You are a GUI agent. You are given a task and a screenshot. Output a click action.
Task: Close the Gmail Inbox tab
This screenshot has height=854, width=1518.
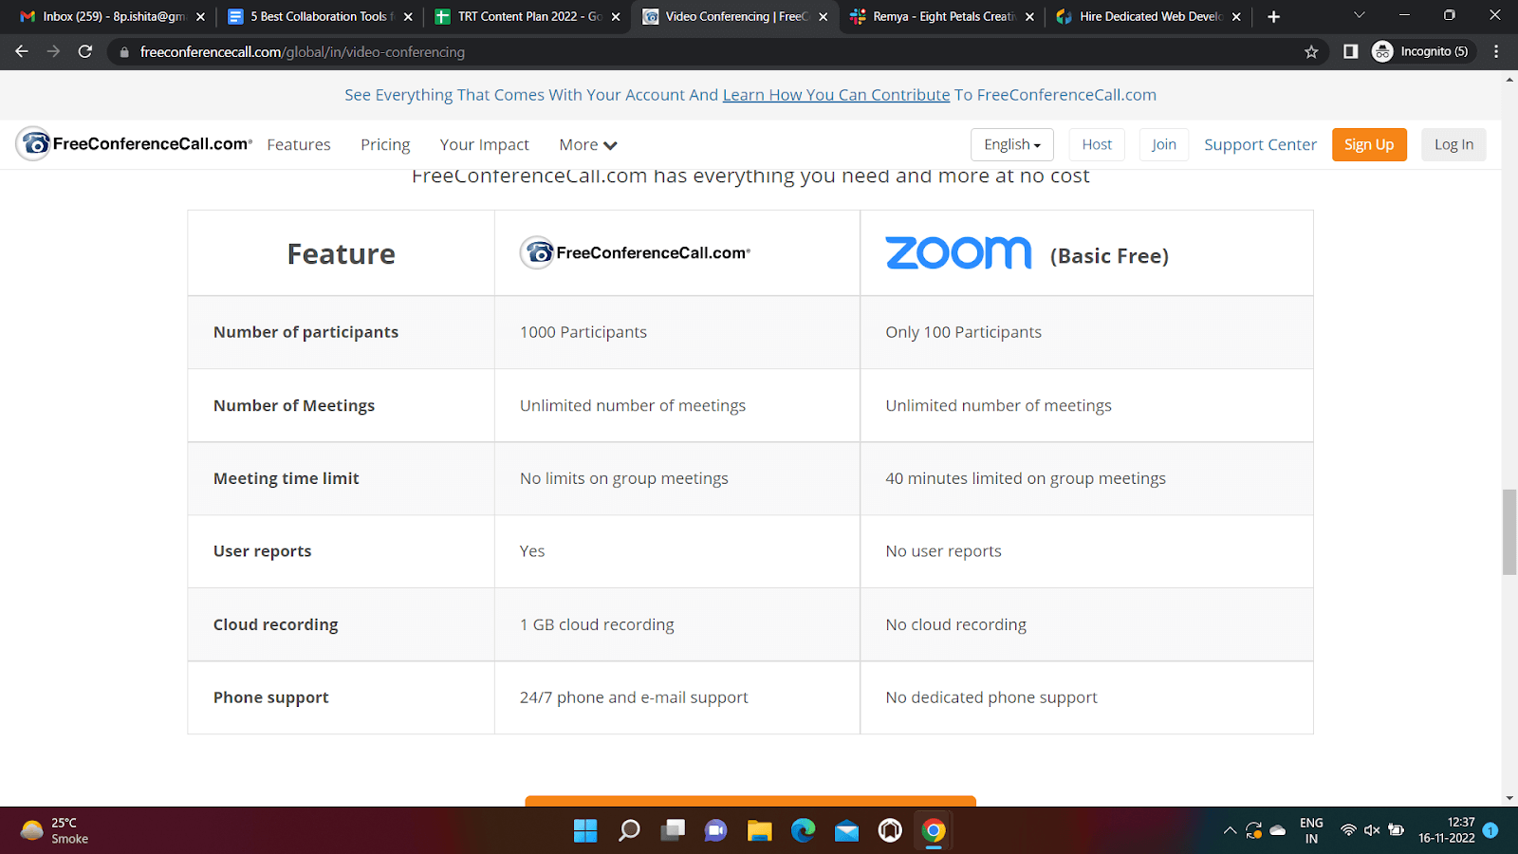200,17
